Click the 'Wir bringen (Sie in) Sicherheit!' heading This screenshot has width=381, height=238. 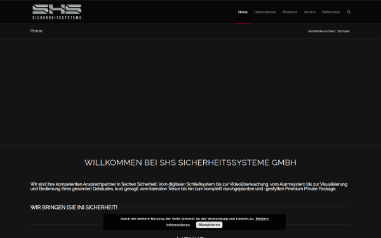[x=74, y=208]
